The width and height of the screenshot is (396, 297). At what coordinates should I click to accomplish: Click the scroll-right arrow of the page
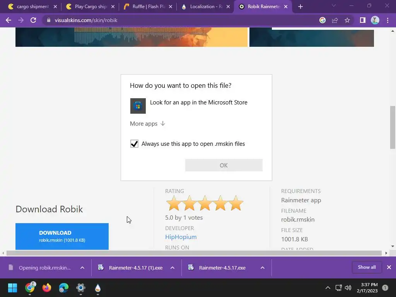point(386,253)
